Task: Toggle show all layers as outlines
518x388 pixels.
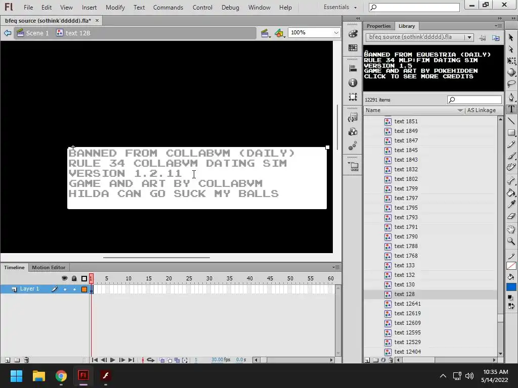Action: [84, 278]
